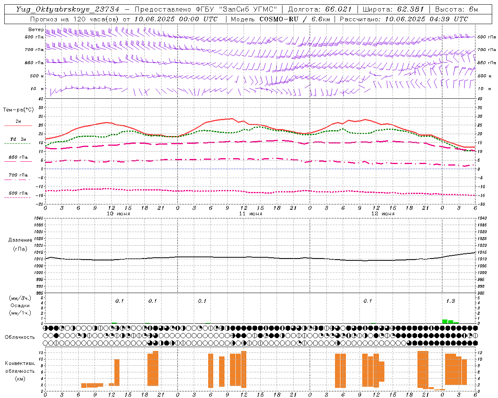Click the "Ветер" wind panel label
This screenshot has width=498, height=398.
[36, 30]
